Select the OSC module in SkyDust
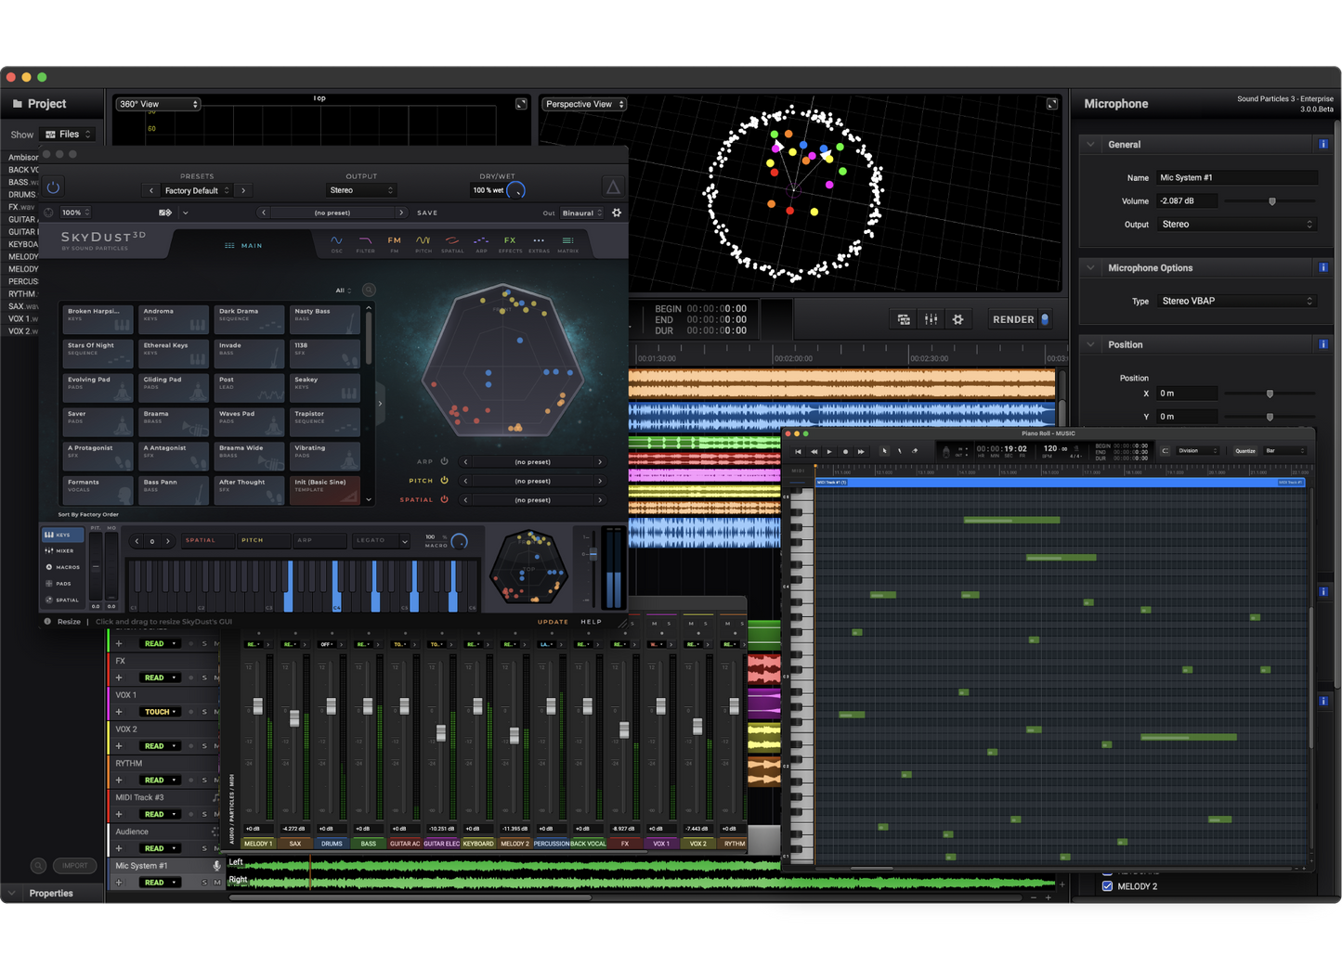1342x968 pixels. coord(337,243)
